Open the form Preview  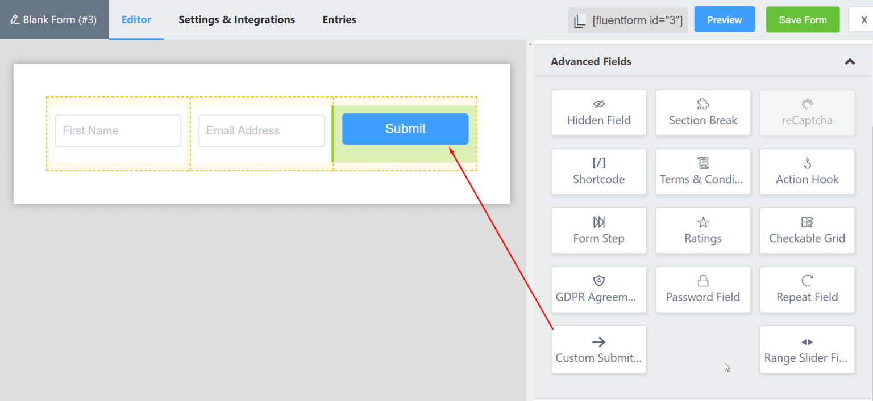724,19
